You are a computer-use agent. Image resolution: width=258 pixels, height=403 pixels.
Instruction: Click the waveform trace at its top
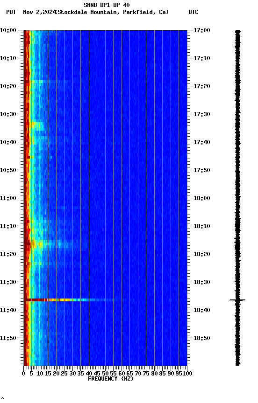coord(237,31)
